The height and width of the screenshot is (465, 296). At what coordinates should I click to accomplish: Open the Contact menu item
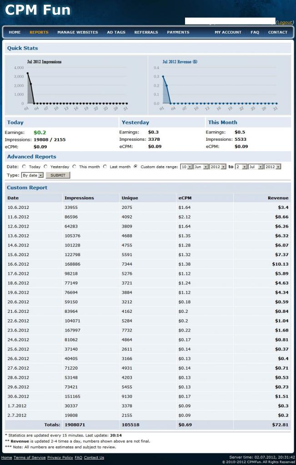pos(278,32)
